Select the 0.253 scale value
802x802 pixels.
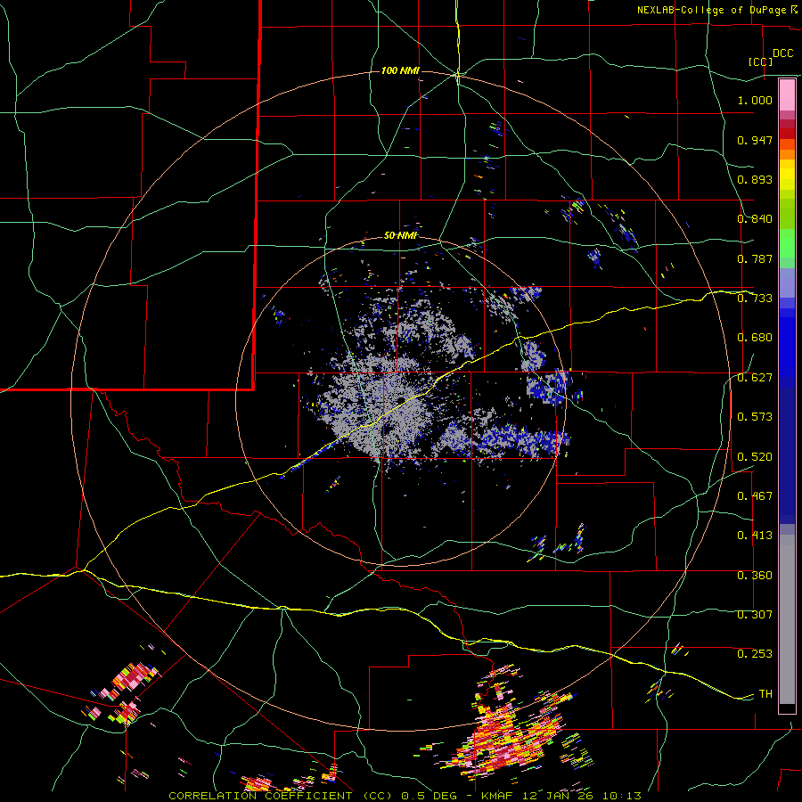pos(755,654)
